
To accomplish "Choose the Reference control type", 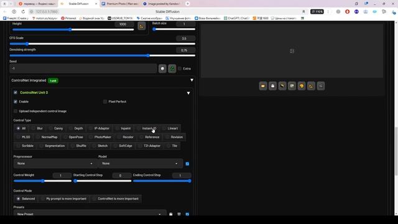I will 150,137.
